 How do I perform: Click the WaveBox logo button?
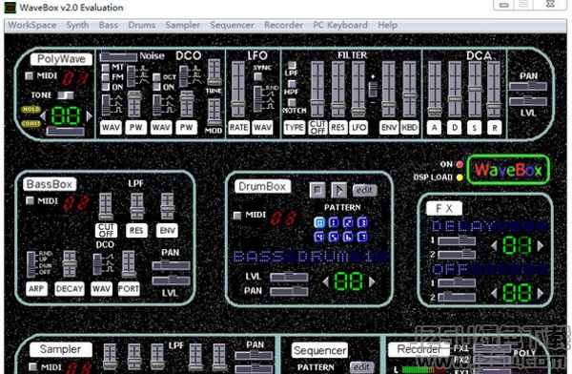click(508, 170)
